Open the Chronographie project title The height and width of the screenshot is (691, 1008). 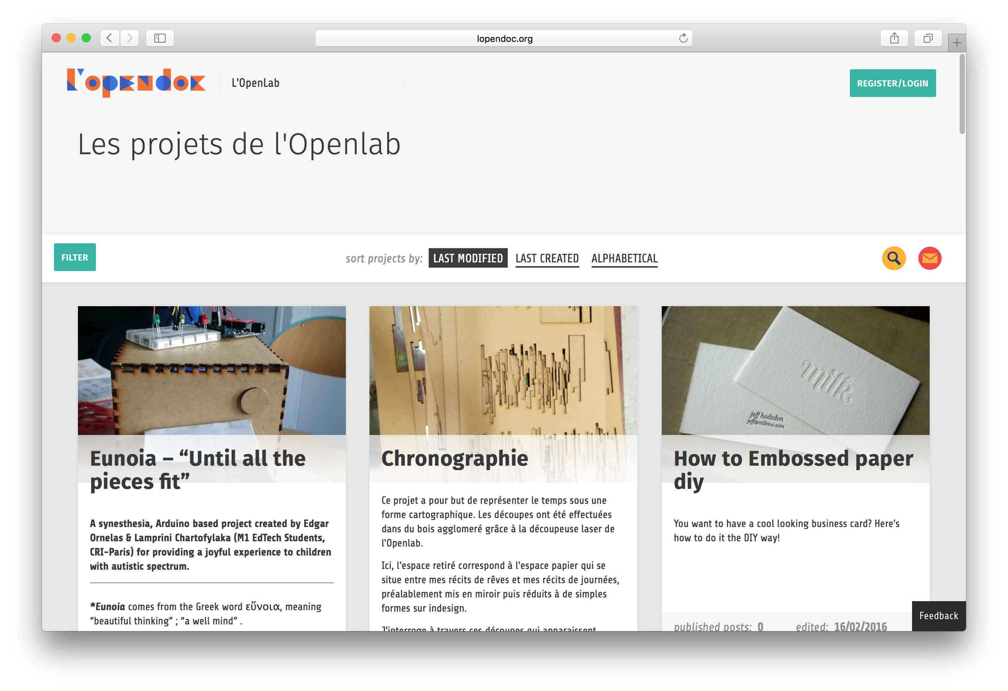(x=455, y=458)
